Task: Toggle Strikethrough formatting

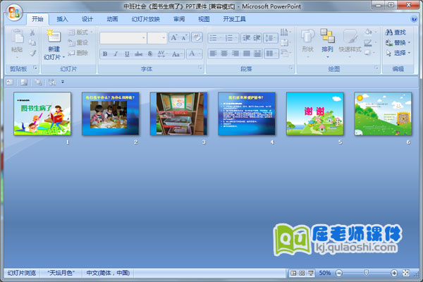Action: click(138, 54)
